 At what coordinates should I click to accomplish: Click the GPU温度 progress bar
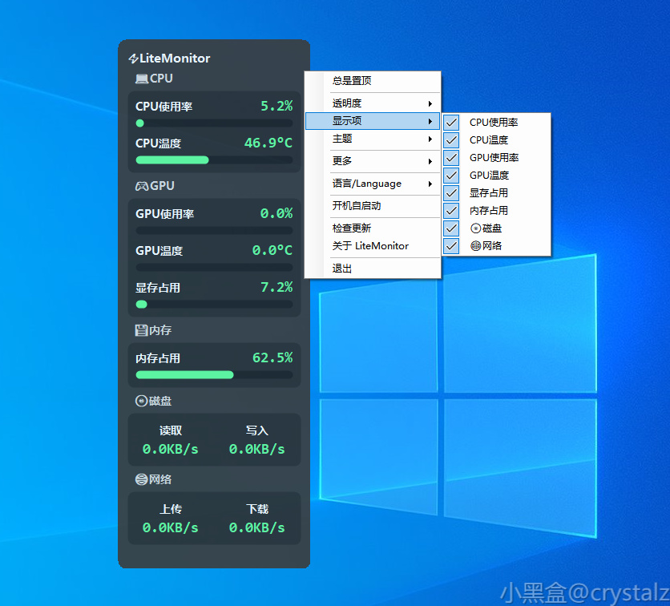pos(214,268)
